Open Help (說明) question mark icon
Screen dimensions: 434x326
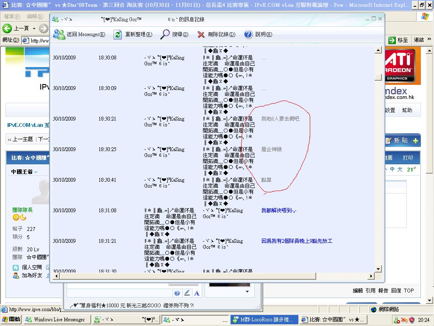248,34
